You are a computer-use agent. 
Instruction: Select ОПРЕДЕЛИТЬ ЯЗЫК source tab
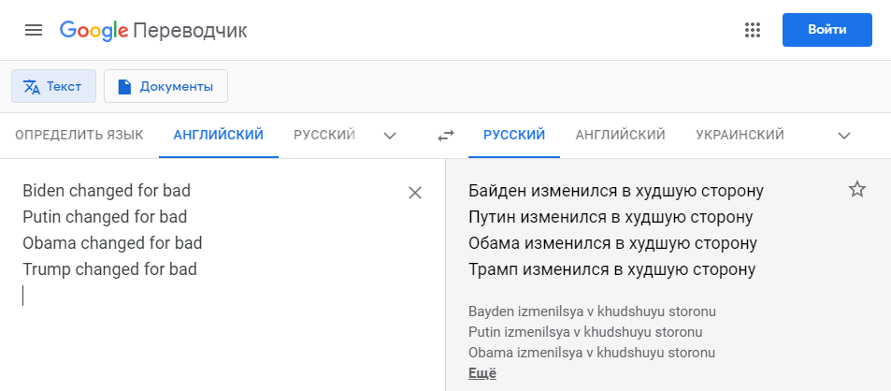click(79, 135)
